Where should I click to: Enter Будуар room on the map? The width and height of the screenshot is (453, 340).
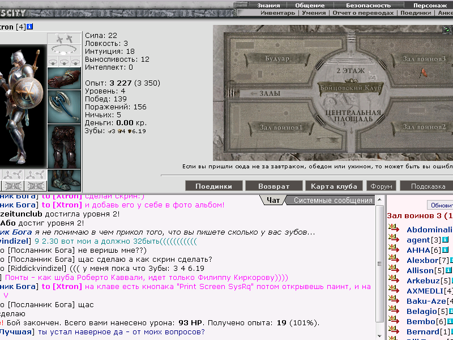[x=277, y=58]
